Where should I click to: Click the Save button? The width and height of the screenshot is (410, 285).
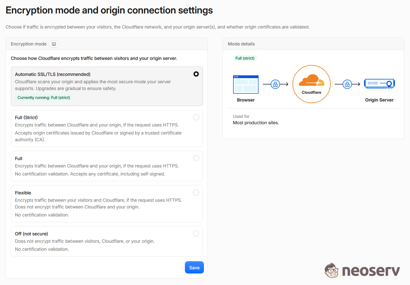pyautogui.click(x=194, y=268)
